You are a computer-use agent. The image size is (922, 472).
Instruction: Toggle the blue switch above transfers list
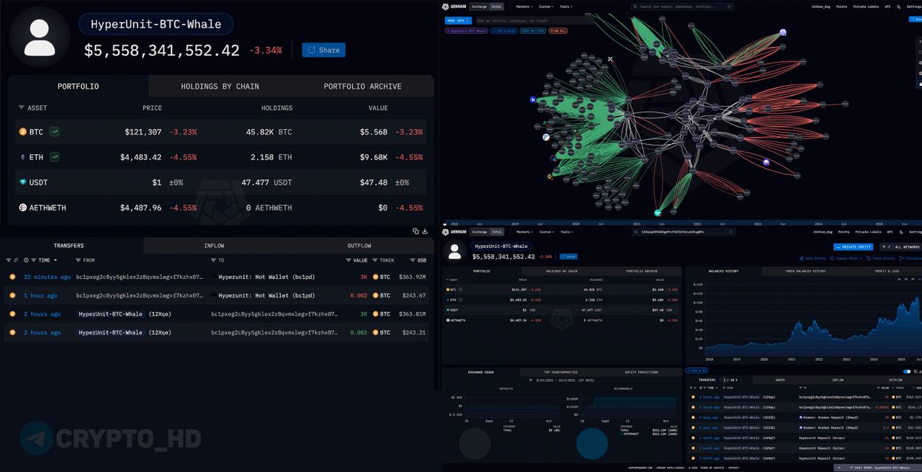point(907,371)
